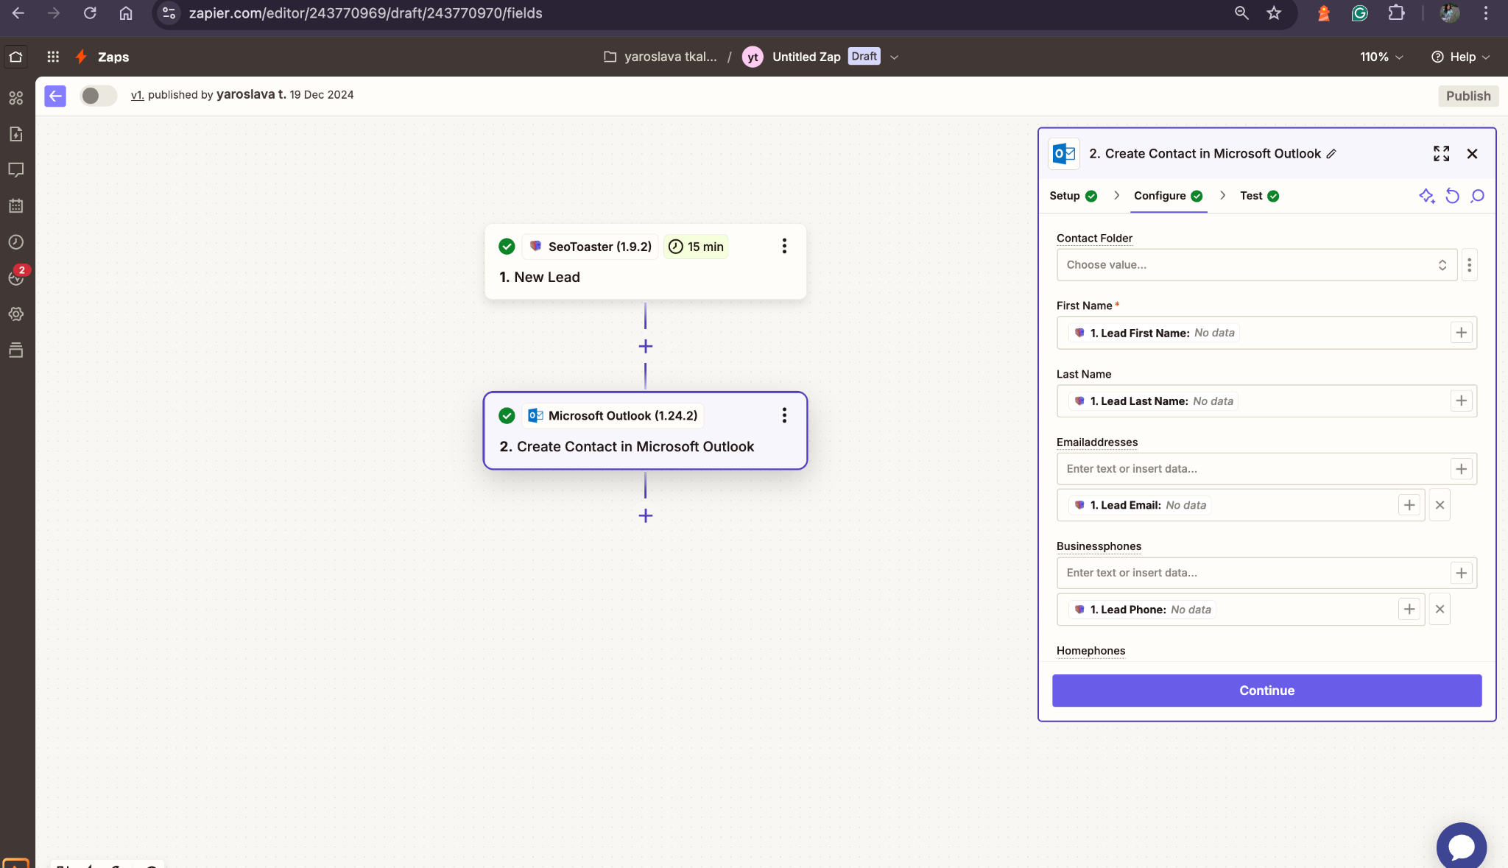Reload the page in the browser
This screenshot has height=868, width=1508.
[x=90, y=13]
